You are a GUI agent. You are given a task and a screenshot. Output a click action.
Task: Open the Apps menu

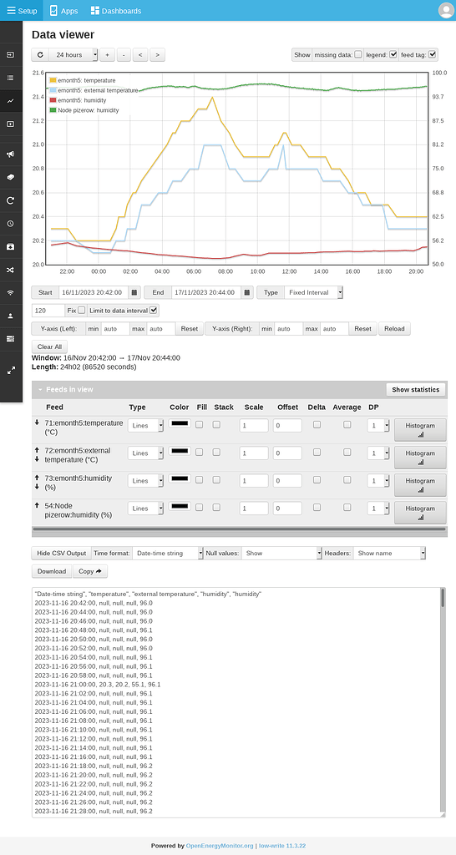click(x=63, y=10)
